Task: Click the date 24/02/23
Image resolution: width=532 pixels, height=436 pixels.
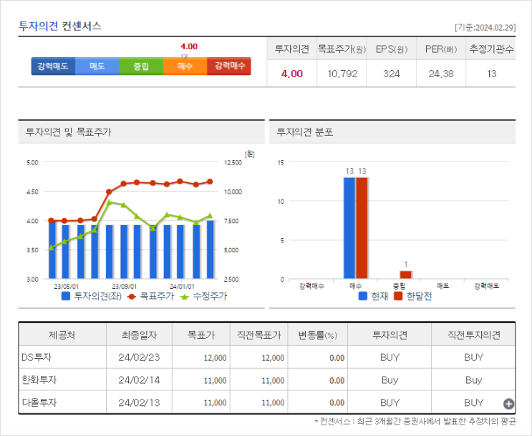Action: click(139, 357)
